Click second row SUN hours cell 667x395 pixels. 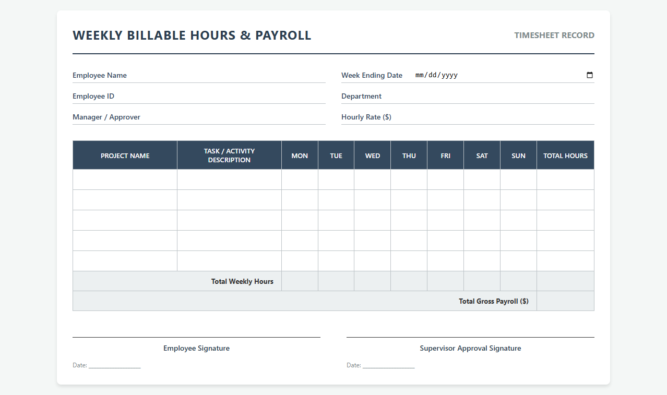(519, 200)
